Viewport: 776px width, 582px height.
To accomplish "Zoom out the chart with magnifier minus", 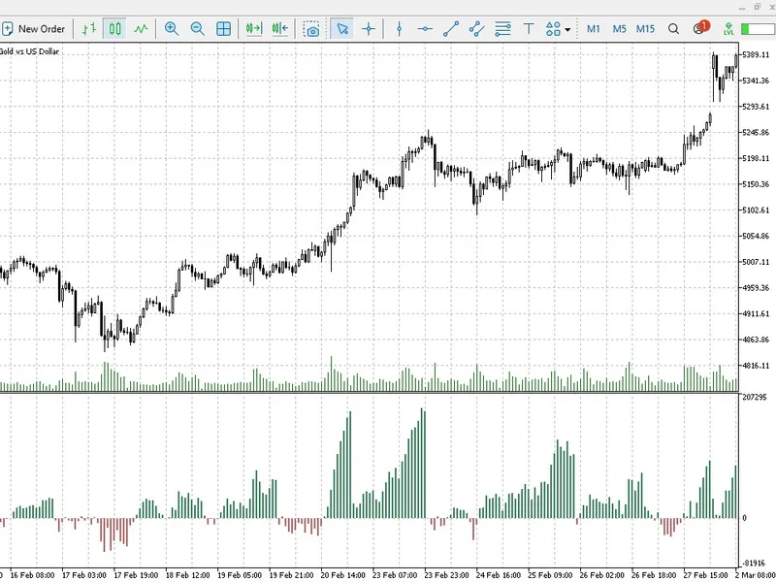I will (x=198, y=29).
